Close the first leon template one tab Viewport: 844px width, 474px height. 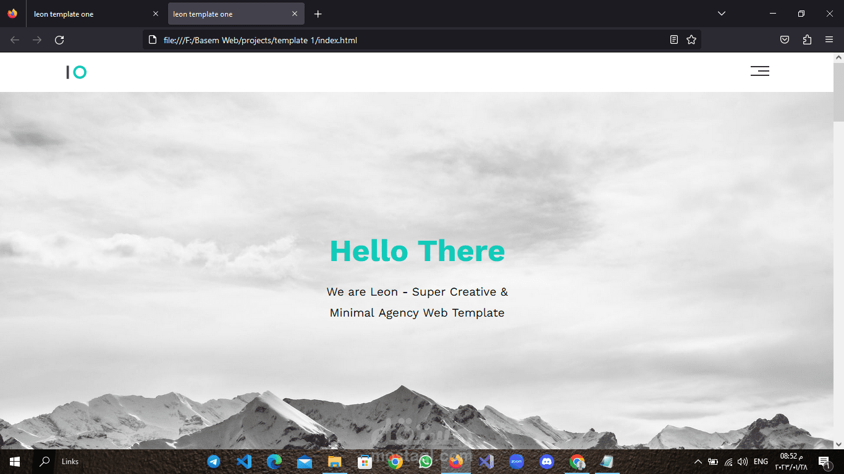(x=156, y=14)
